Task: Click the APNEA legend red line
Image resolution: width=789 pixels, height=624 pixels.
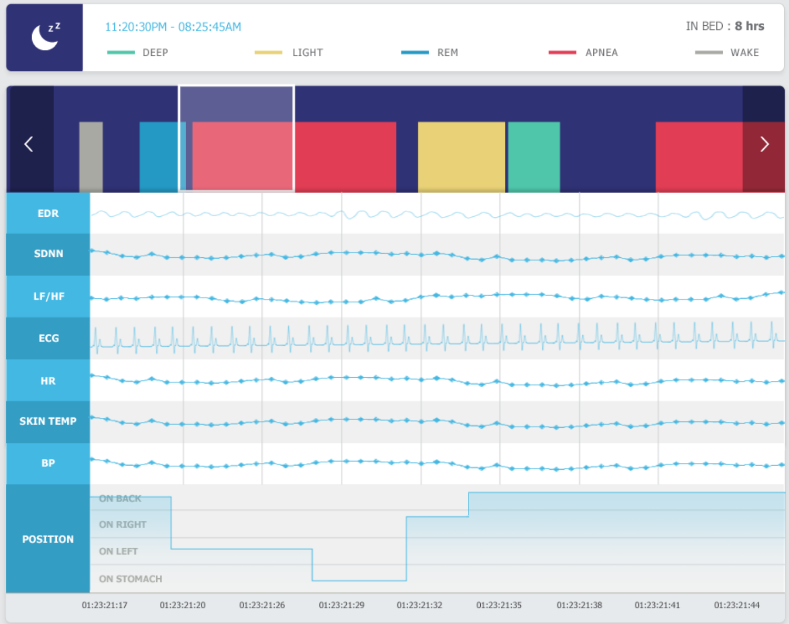Action: point(562,53)
